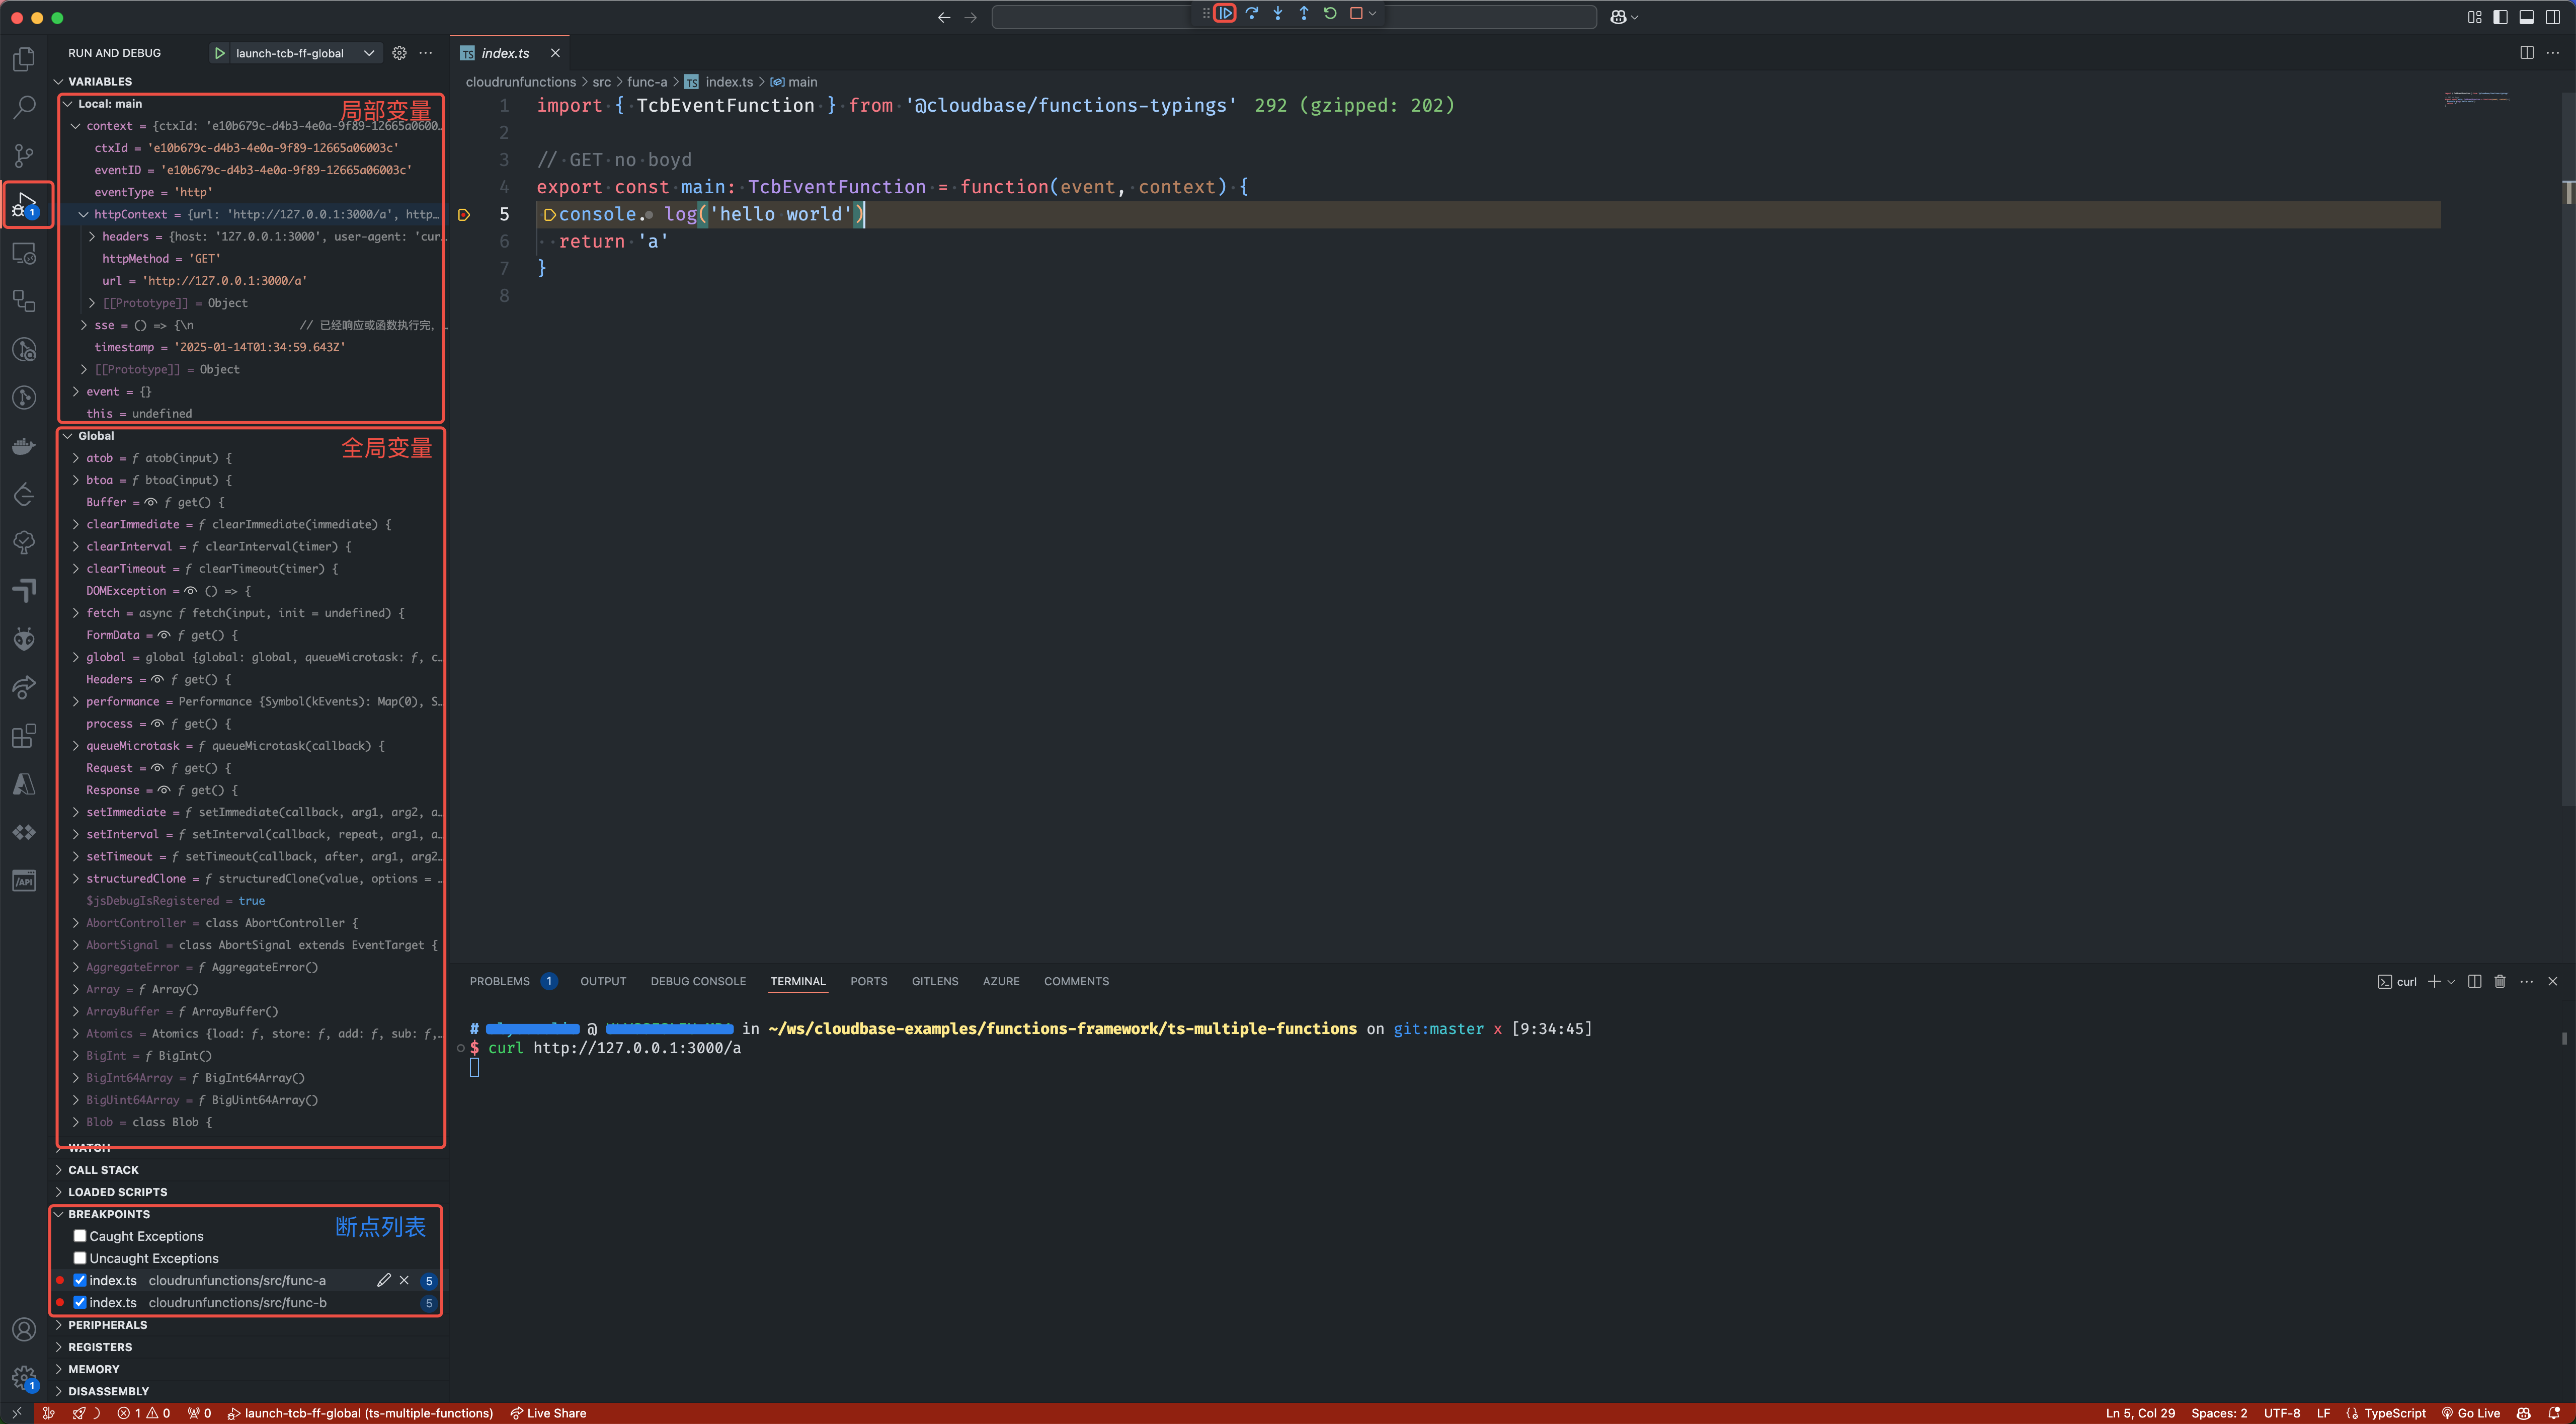Click the code minimap preview
The height and width of the screenshot is (1424, 2576).
[2477, 99]
